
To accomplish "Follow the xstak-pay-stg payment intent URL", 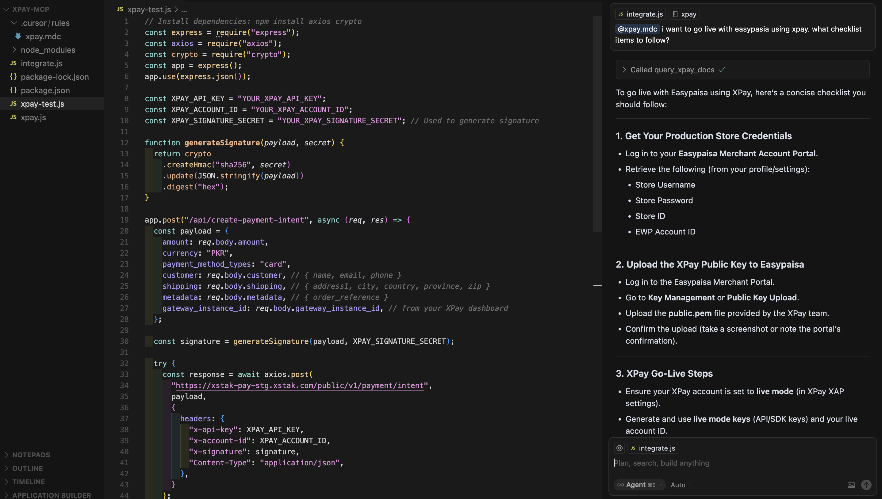I will tap(300, 385).
